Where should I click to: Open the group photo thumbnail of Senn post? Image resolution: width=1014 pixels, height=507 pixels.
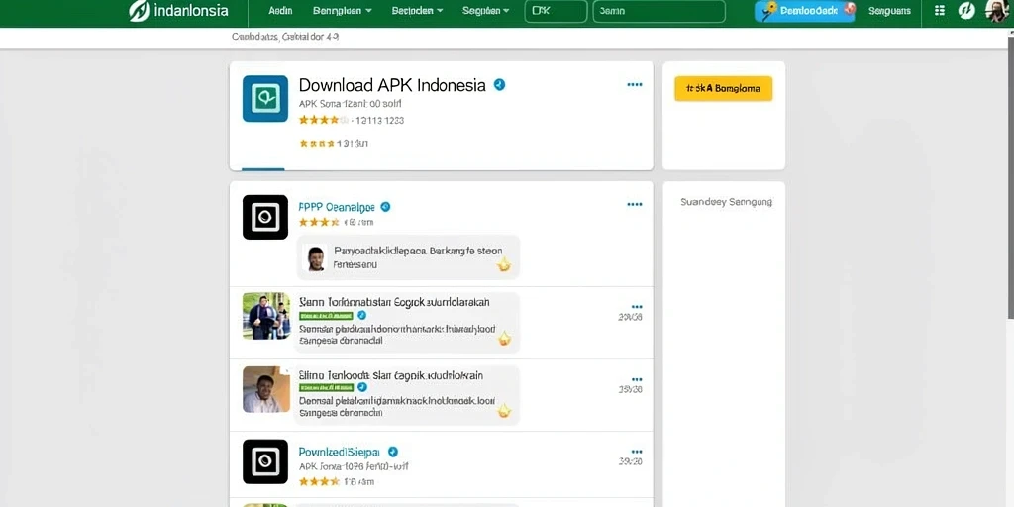(x=266, y=316)
